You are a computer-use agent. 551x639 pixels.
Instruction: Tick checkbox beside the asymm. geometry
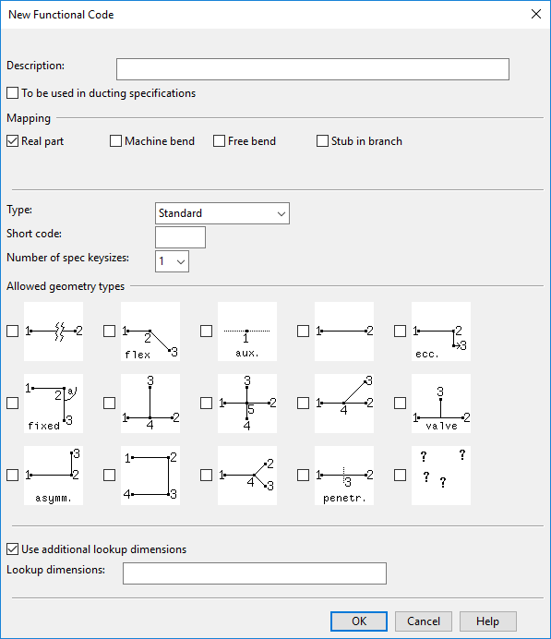[13, 476]
